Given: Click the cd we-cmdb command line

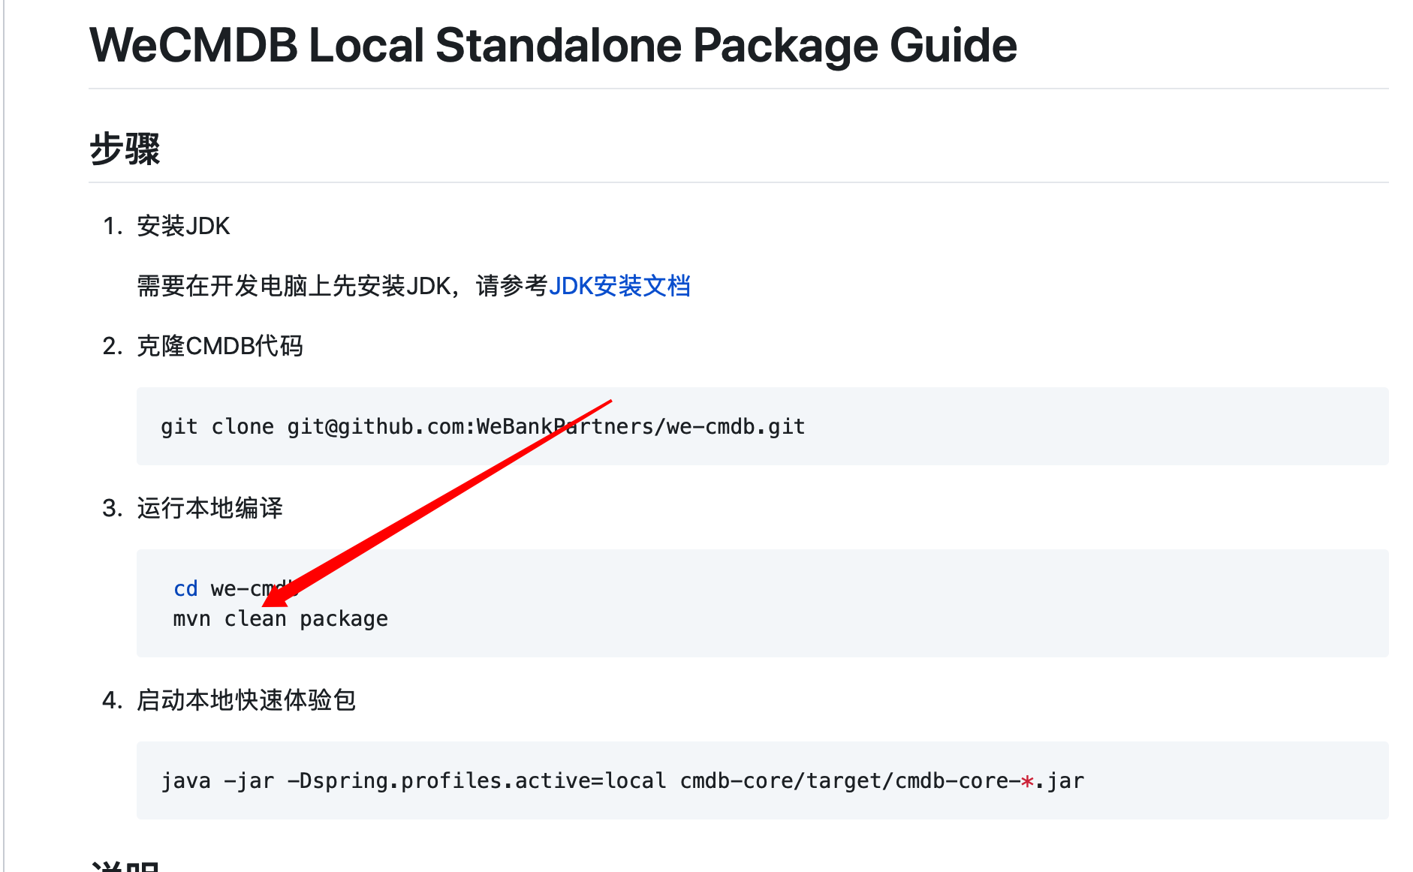Looking at the screenshot, I should [225, 588].
